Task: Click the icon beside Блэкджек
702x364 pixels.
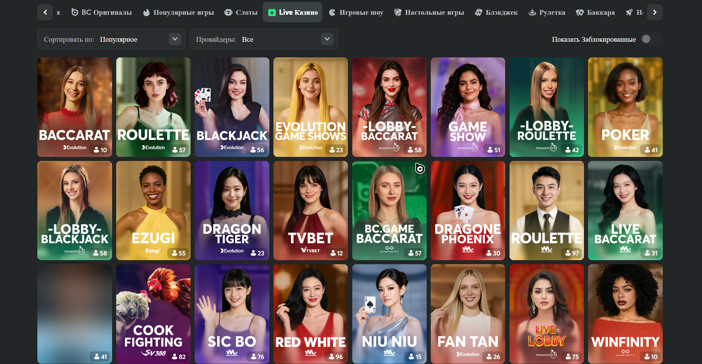Action: 478,12
